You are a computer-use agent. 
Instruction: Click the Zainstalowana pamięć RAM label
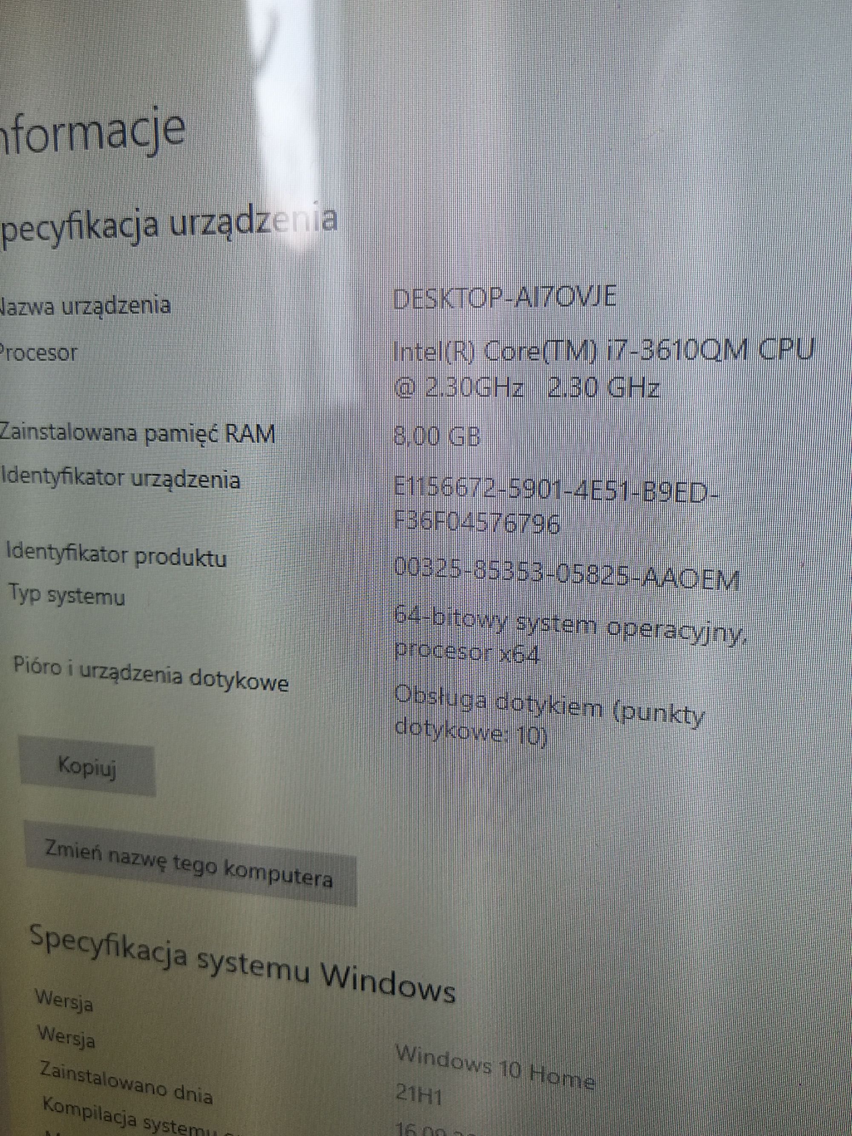coord(137,433)
